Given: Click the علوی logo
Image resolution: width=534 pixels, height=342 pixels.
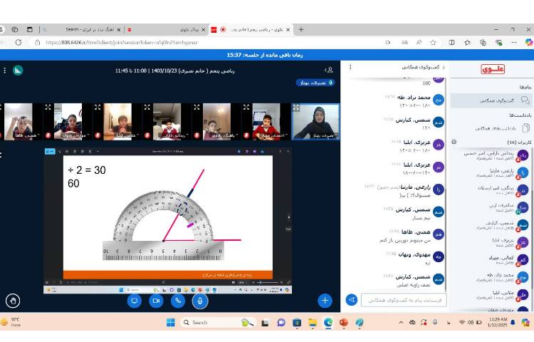Looking at the screenshot, I should click(x=493, y=69).
